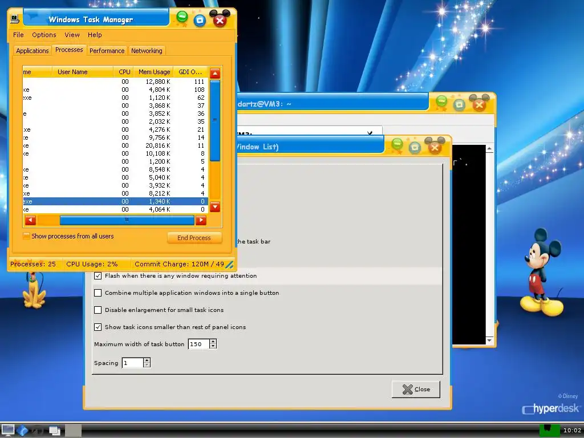Click Commit Charge in status bar
Image resolution: width=584 pixels, height=438 pixels.
pos(179,264)
